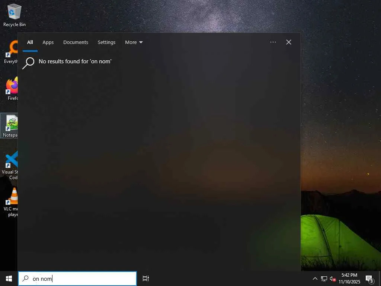Open the Windows Start menu button
The height and width of the screenshot is (286, 381).
pyautogui.click(x=9, y=279)
